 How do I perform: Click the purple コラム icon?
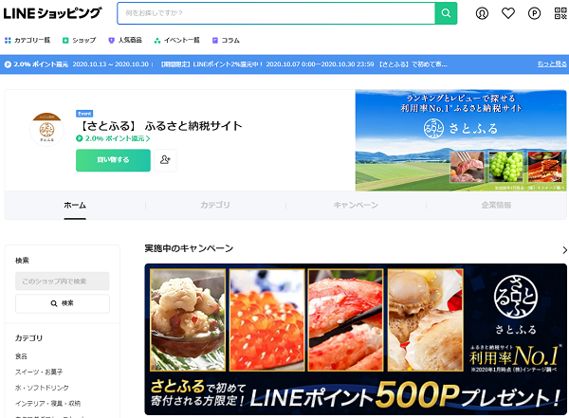click(215, 40)
